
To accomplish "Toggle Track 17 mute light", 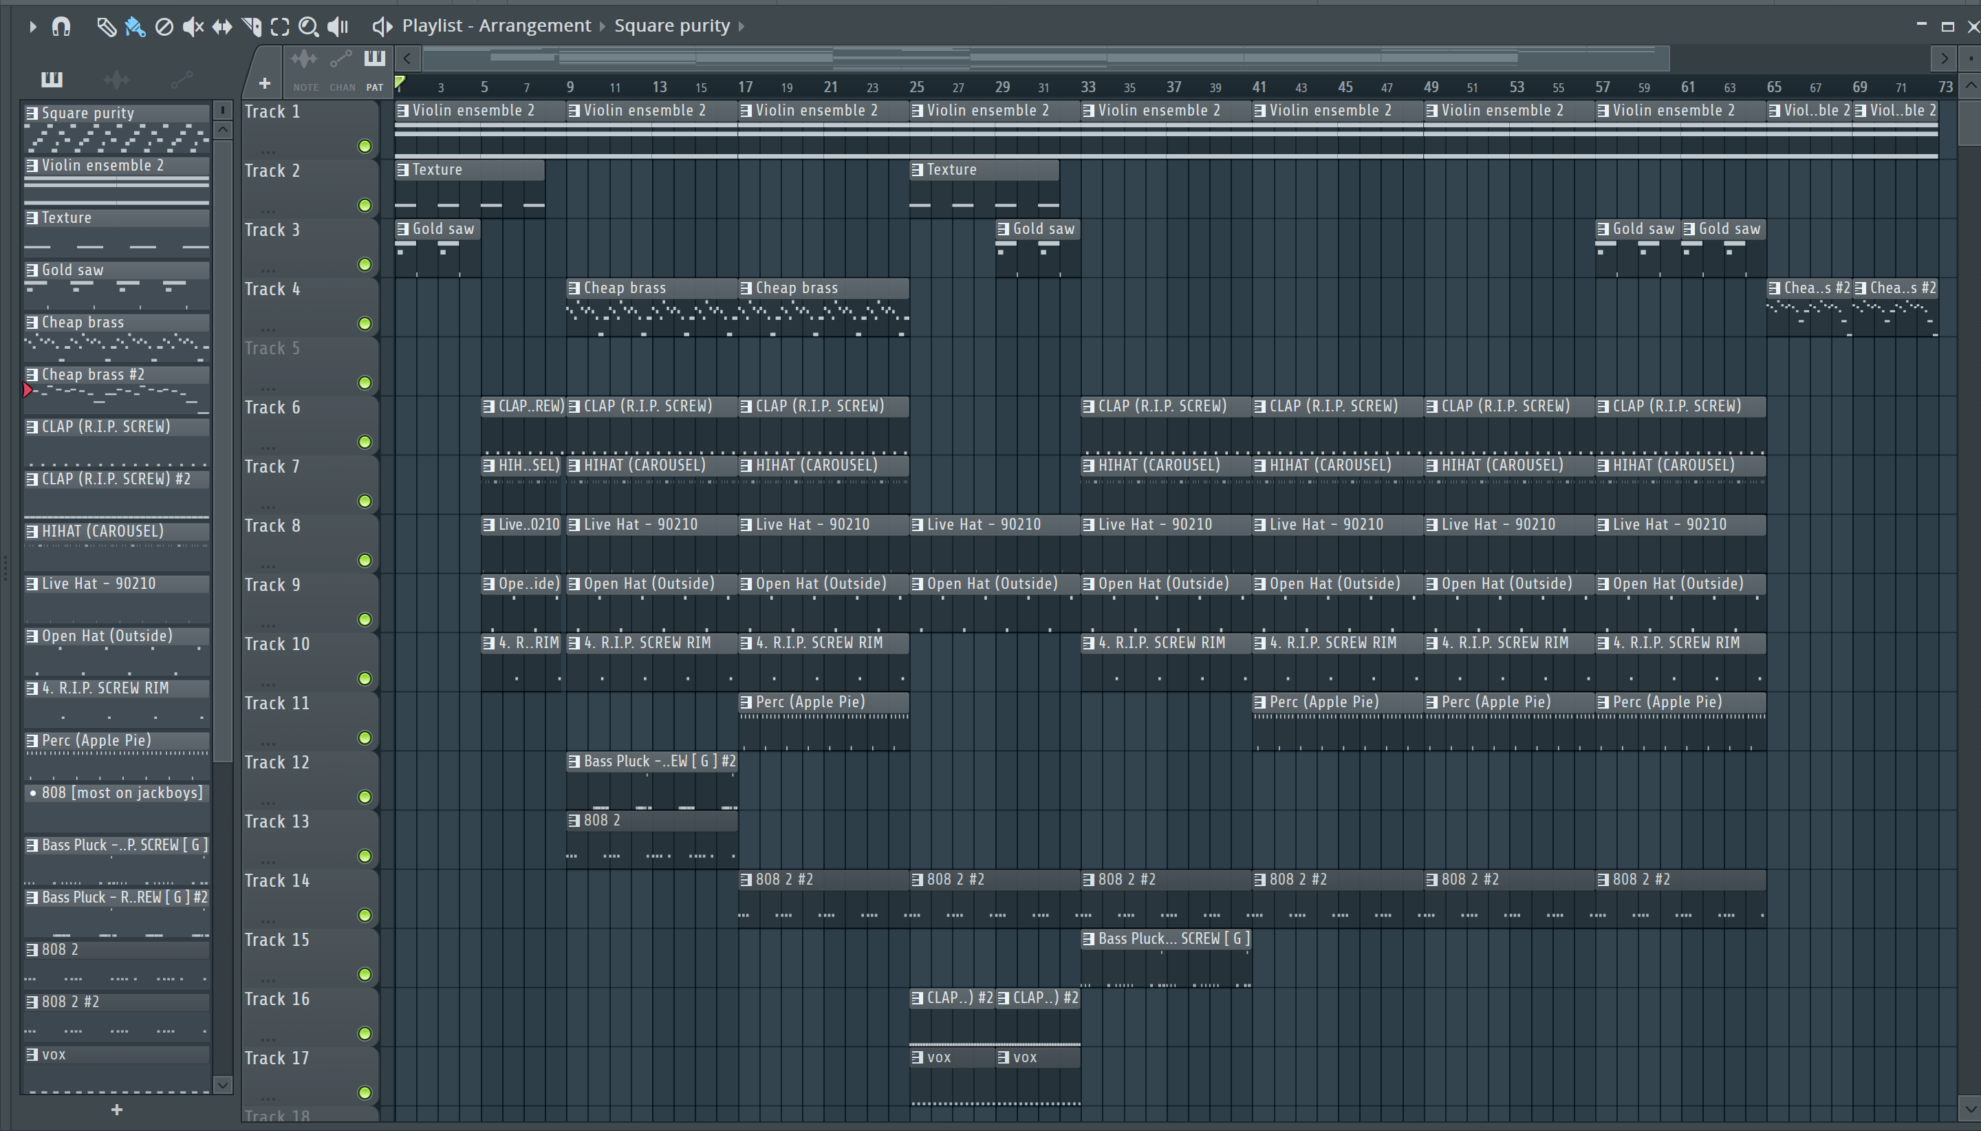I will pos(364,1093).
